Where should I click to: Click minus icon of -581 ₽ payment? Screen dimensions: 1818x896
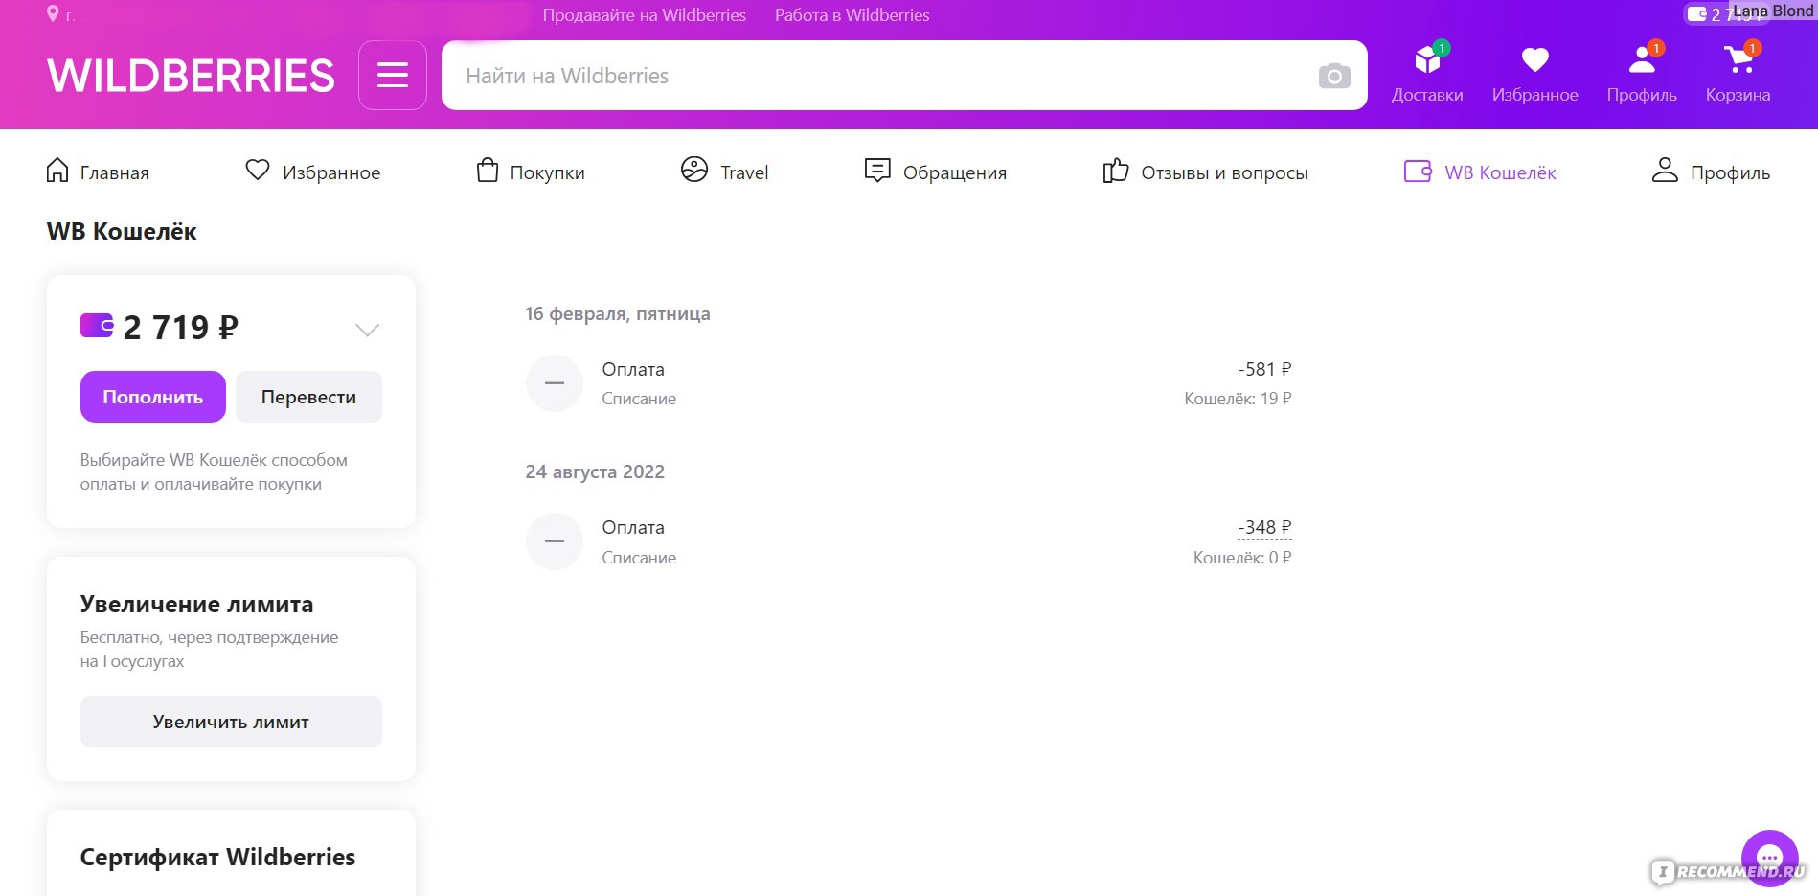(x=555, y=383)
